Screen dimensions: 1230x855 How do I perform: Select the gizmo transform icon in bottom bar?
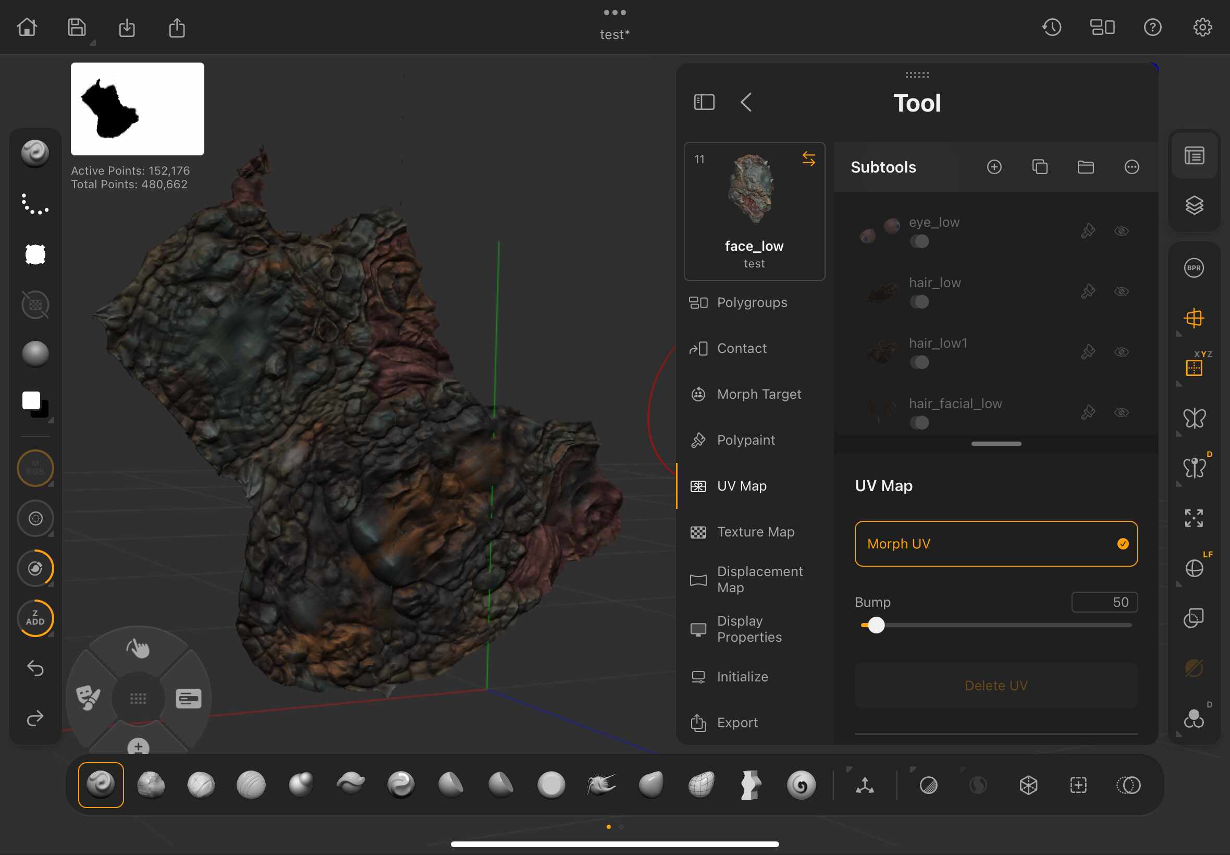coord(864,785)
